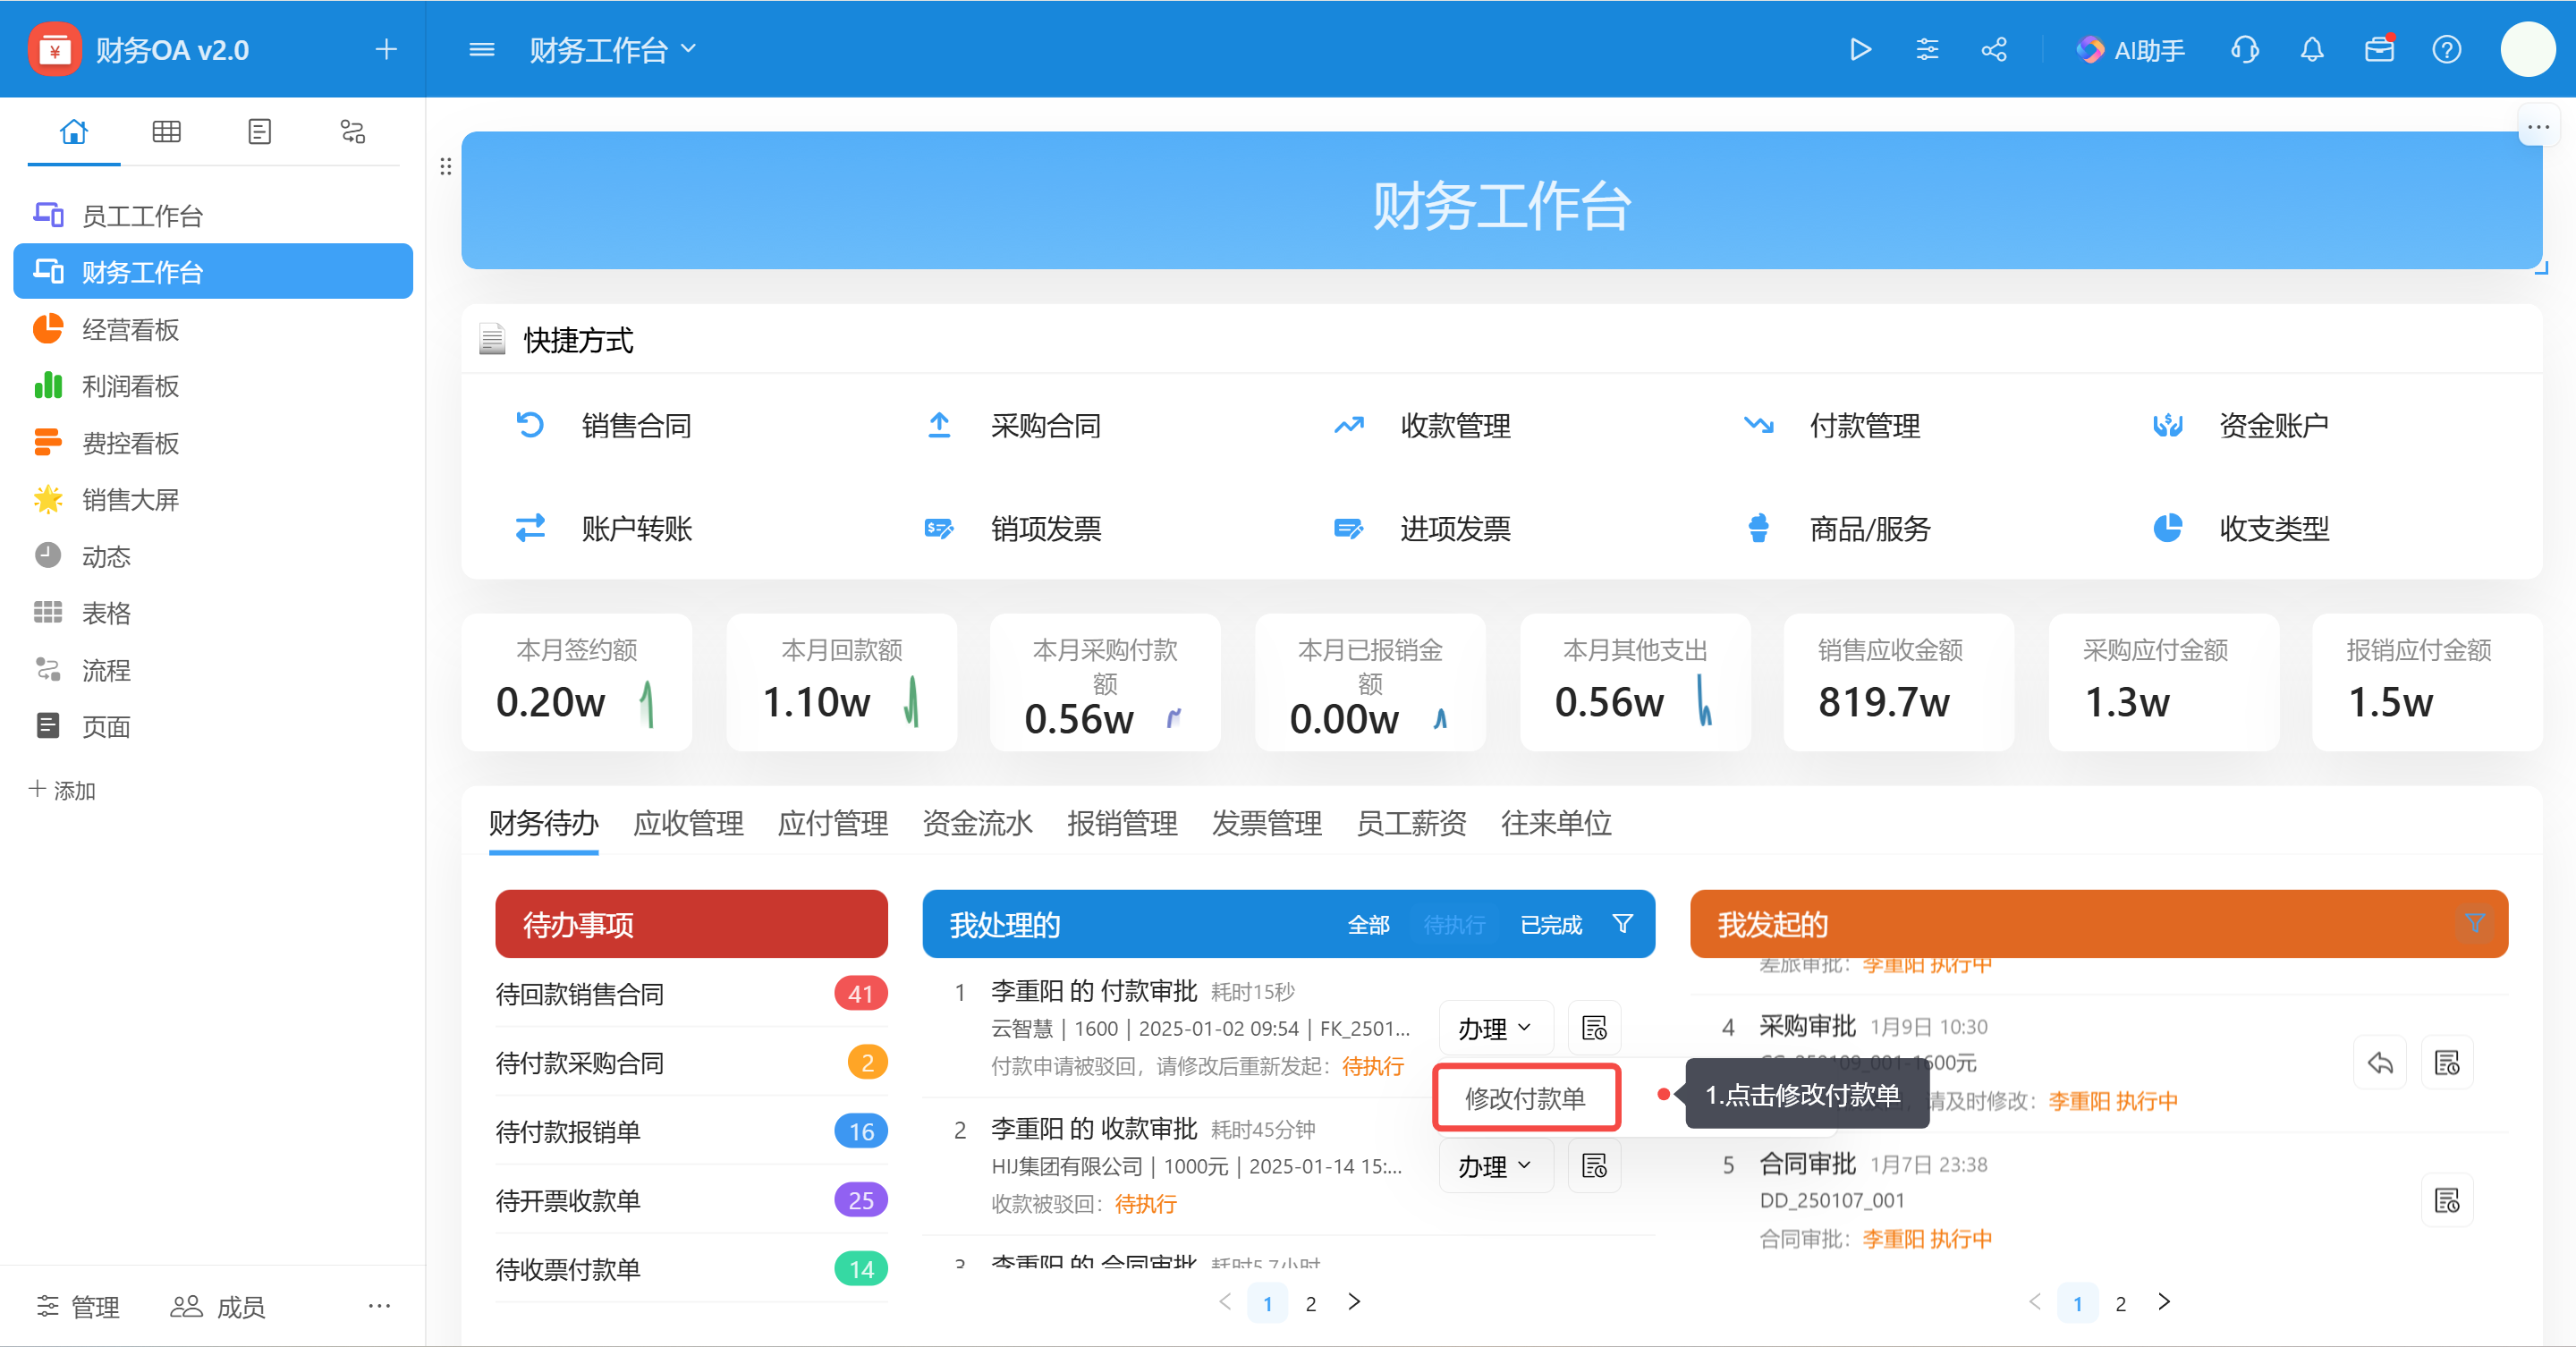Open 经营看板 in the sidebar
2576x1347 pixels.
coord(213,329)
